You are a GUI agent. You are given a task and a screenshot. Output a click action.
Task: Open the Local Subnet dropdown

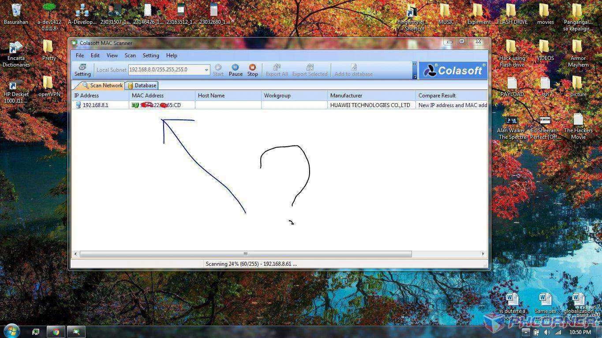206,70
